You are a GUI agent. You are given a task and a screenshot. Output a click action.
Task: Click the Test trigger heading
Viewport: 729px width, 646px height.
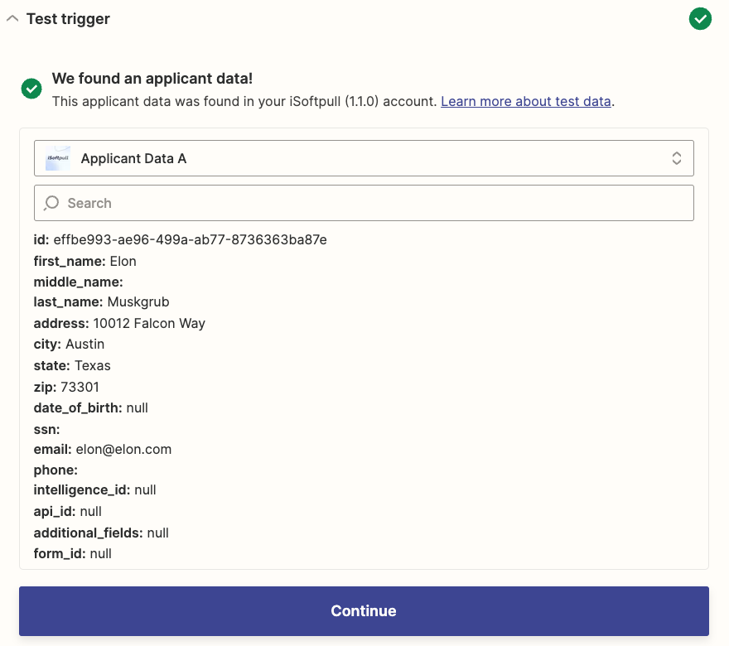[x=68, y=19]
